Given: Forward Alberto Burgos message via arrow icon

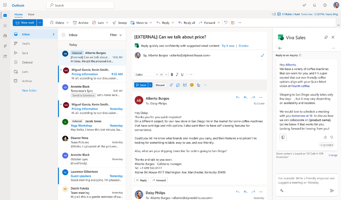Looking at the screenshot, I should 253,97.
